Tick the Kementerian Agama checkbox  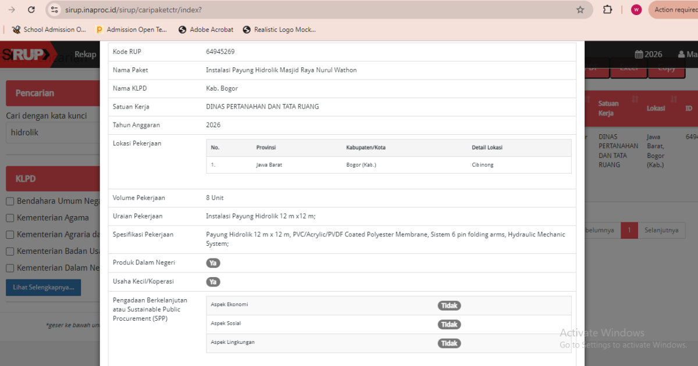tap(10, 218)
